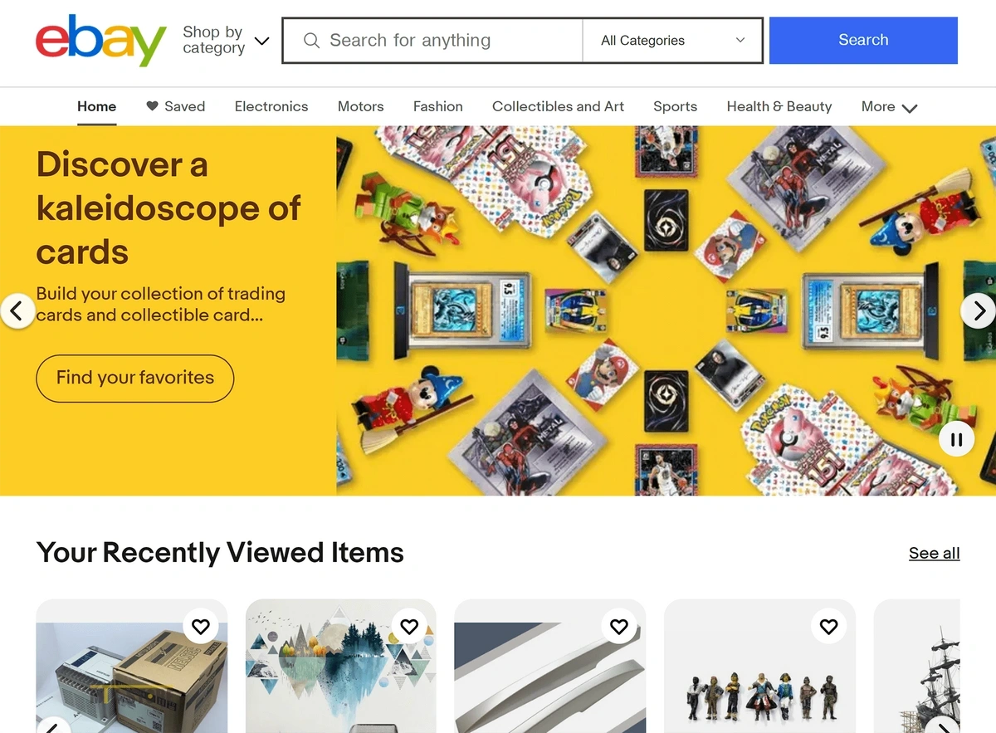Screen dimensions: 996x733
Task: Open See all recently viewed link
Action: 934,553
